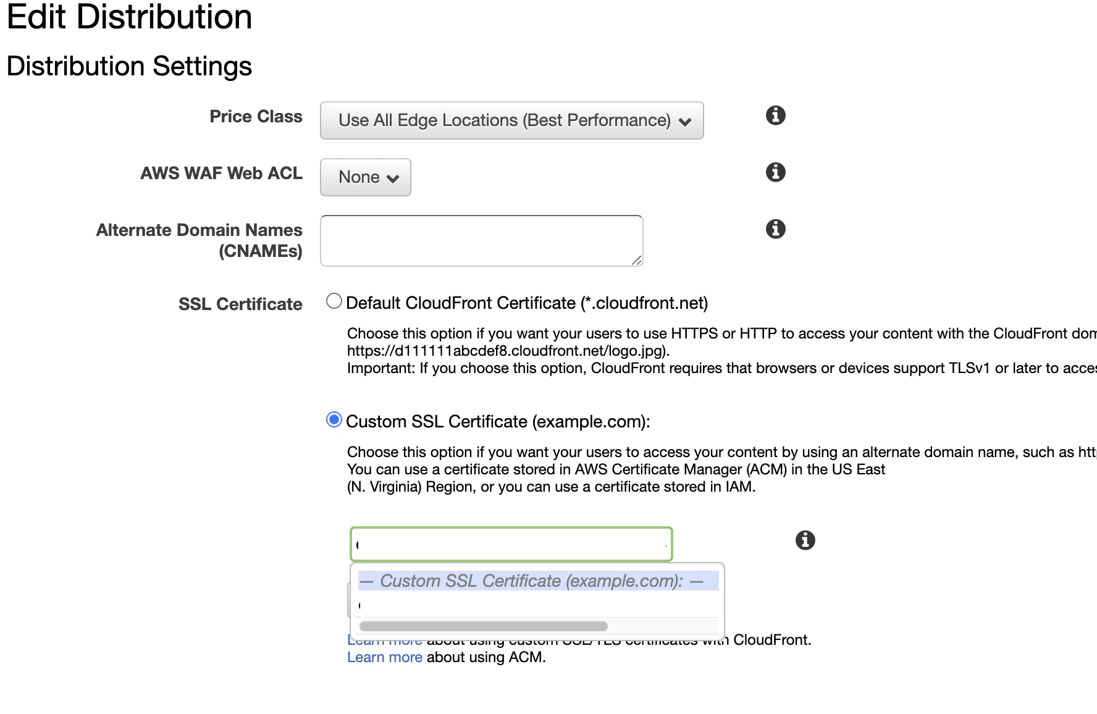Click inside the Alternate Domain Names text area
The height and width of the screenshot is (714, 1097).
[x=482, y=241]
